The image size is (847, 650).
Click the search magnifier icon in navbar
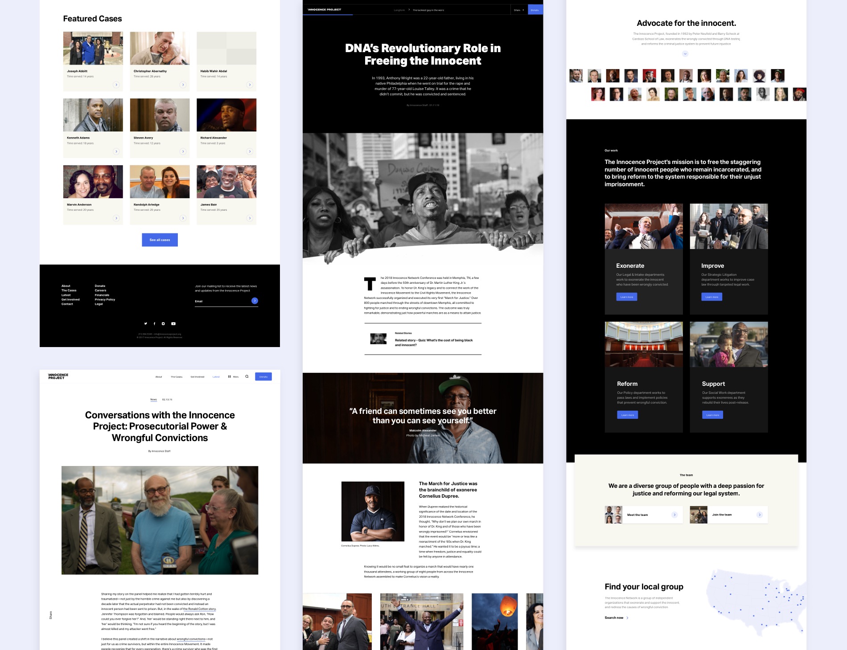[x=247, y=376]
